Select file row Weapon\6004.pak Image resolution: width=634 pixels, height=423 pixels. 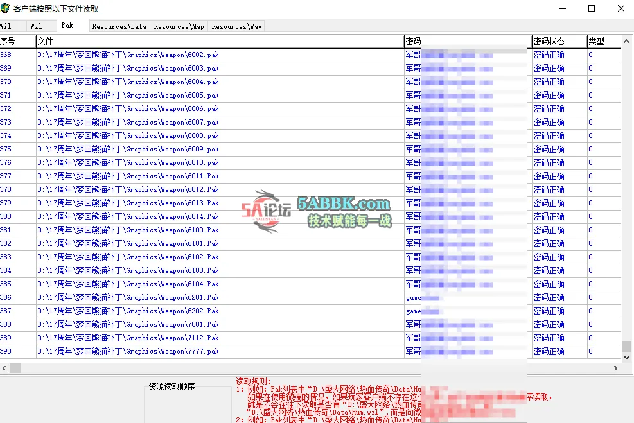(310, 82)
